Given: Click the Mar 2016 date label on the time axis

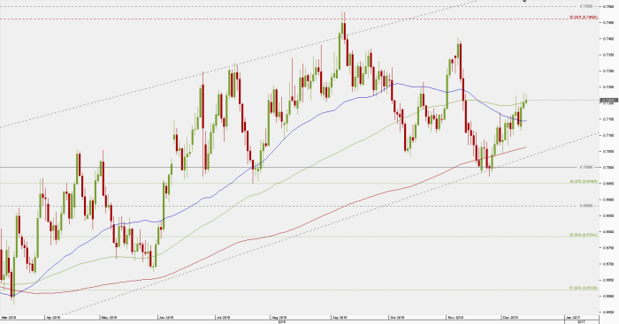Looking at the screenshot, I should pos(8,317).
